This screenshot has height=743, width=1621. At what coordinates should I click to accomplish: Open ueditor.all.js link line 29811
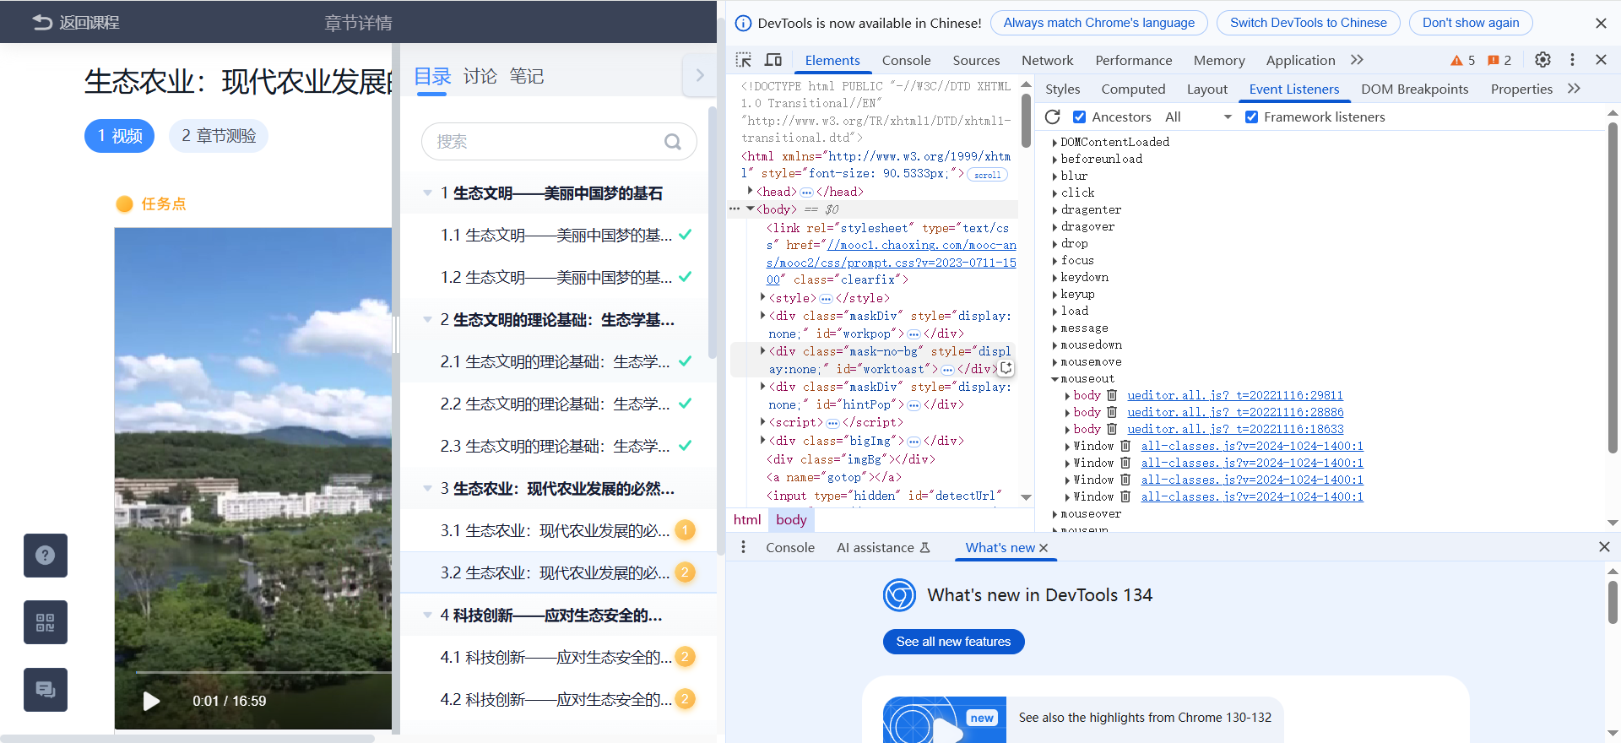coord(1234,395)
